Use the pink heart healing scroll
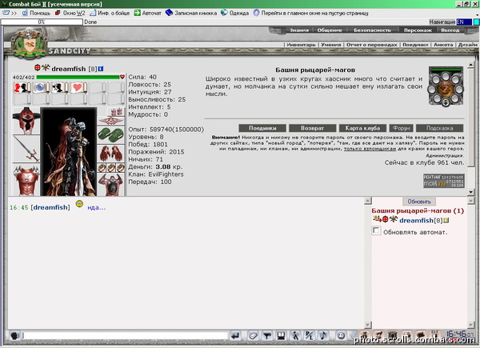Image resolution: width=480 pixels, height=348 pixels. (x=78, y=87)
